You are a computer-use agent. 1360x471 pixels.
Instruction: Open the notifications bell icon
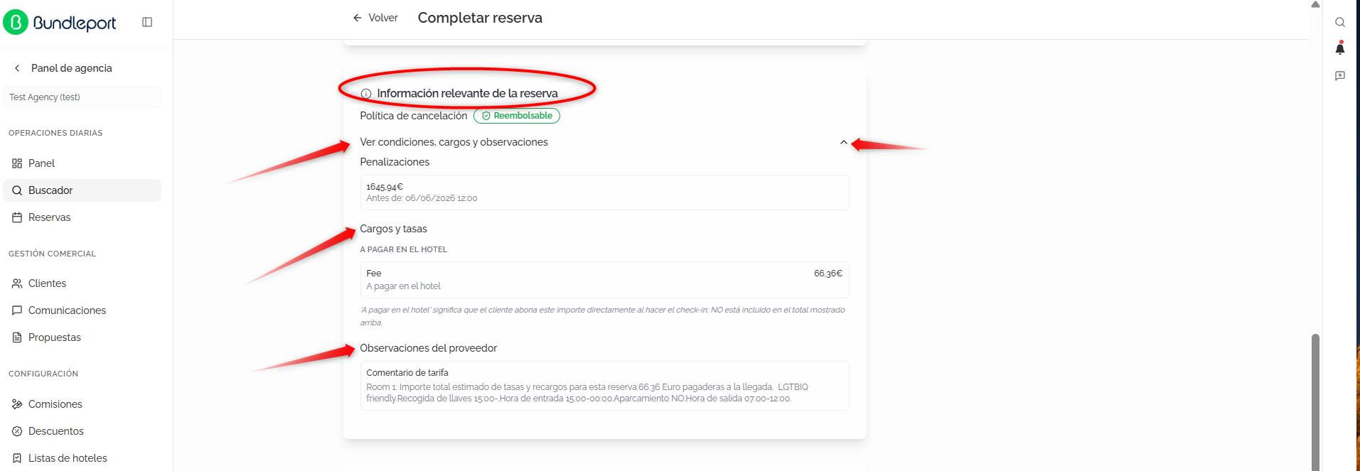point(1340,48)
